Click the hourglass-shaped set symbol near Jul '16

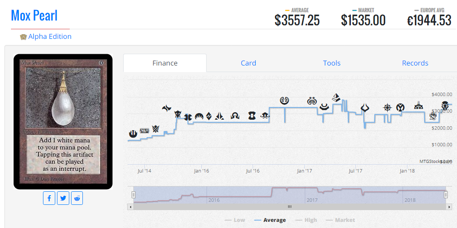click(x=252, y=116)
